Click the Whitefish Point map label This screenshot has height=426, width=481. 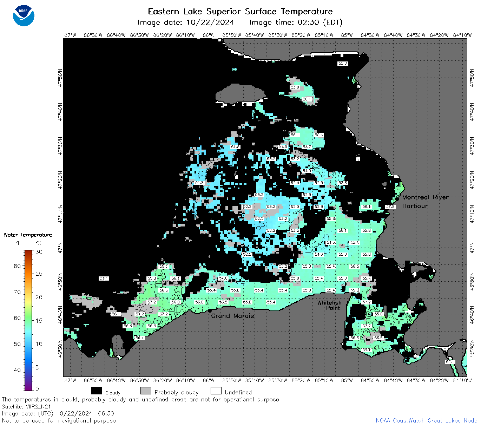(x=329, y=305)
